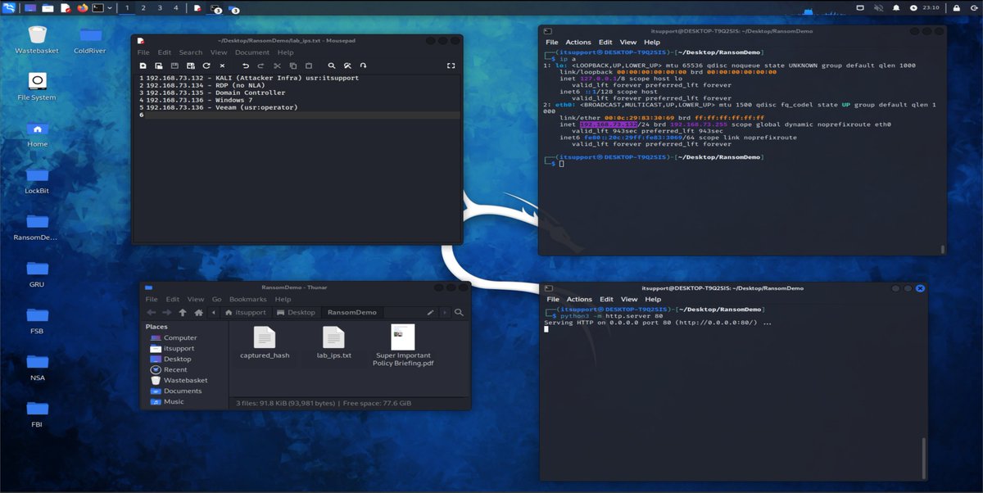Click the left path-scroll arrow in Thunar
Viewport: 983px width, 493px height.
[215, 313]
